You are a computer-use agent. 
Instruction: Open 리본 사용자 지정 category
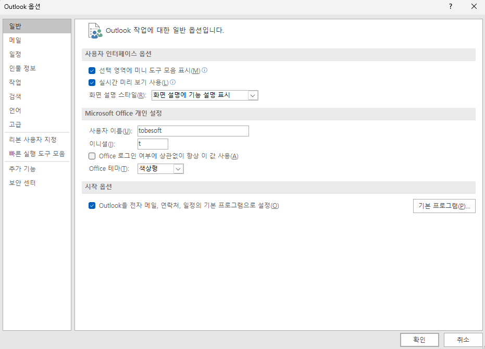37,140
